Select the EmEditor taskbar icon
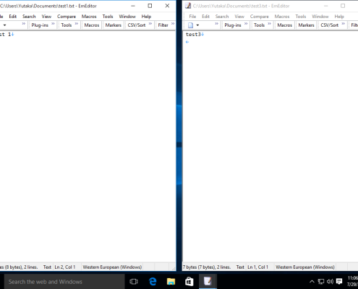The image size is (358, 289). 208,281
